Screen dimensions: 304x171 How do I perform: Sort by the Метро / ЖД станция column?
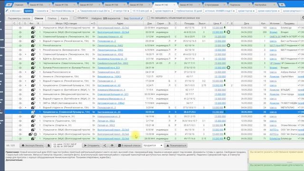66,23
